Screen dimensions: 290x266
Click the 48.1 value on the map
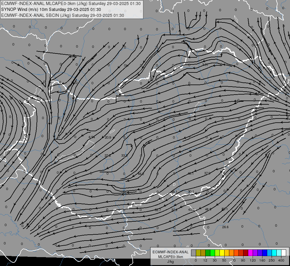tap(174, 192)
